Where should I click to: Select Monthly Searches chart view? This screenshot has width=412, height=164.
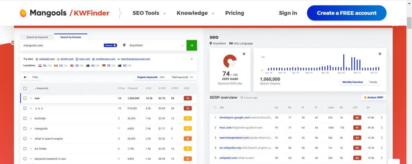[x=352, y=82]
